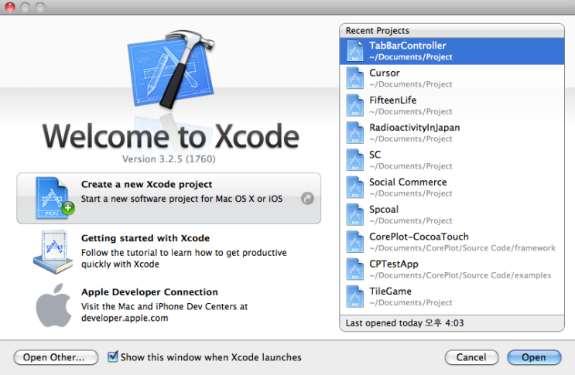Select CPTestApp in Recent Projects
Image resolution: width=575 pixels, height=375 pixels.
pyautogui.click(x=452, y=269)
